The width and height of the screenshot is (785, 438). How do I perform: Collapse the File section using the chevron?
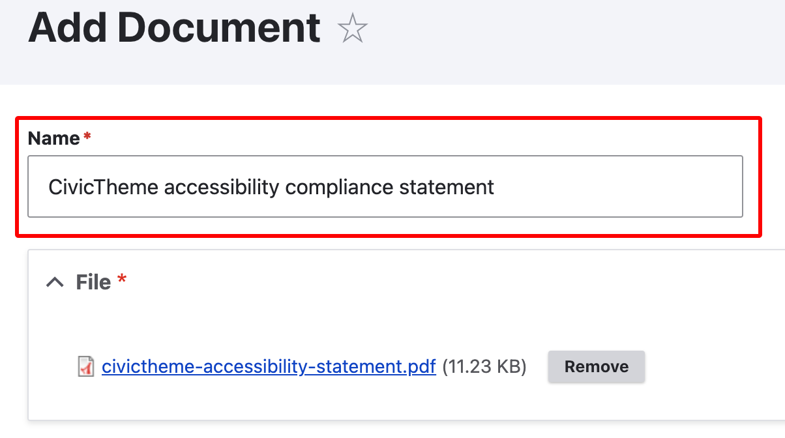(55, 282)
